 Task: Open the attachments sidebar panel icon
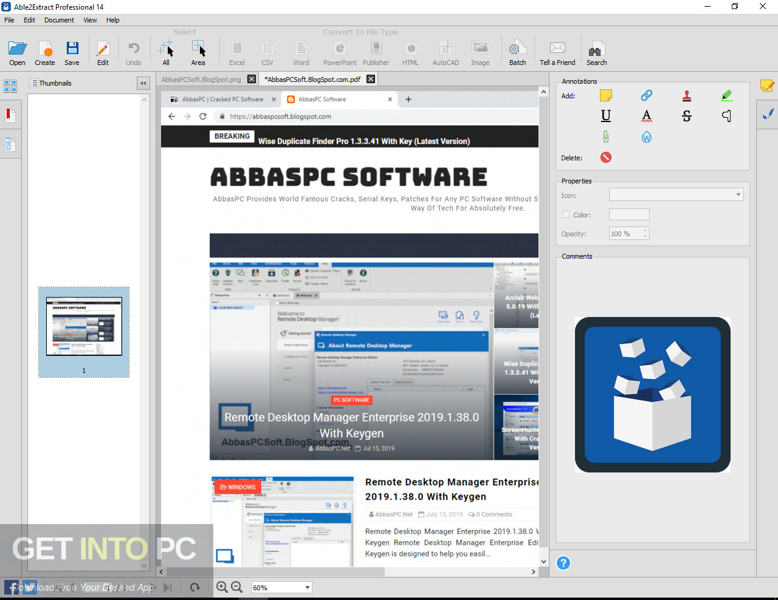(10, 145)
